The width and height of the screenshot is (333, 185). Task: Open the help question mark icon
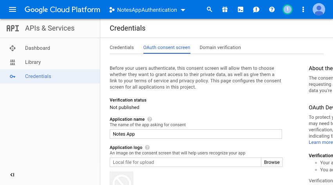(272, 9)
